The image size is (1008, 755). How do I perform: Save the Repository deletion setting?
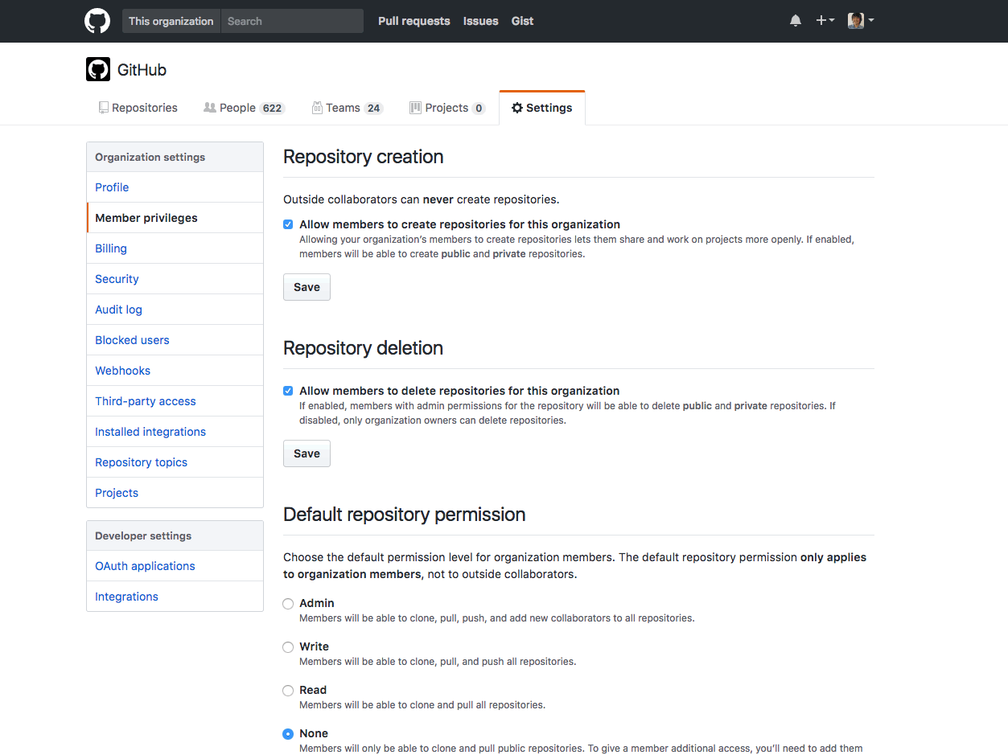pyautogui.click(x=307, y=453)
